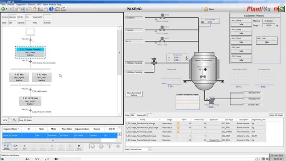Click the Caustic inlet valve symbol
Image resolution: width=286 pixels, height=161 pixels.
[x=162, y=29]
